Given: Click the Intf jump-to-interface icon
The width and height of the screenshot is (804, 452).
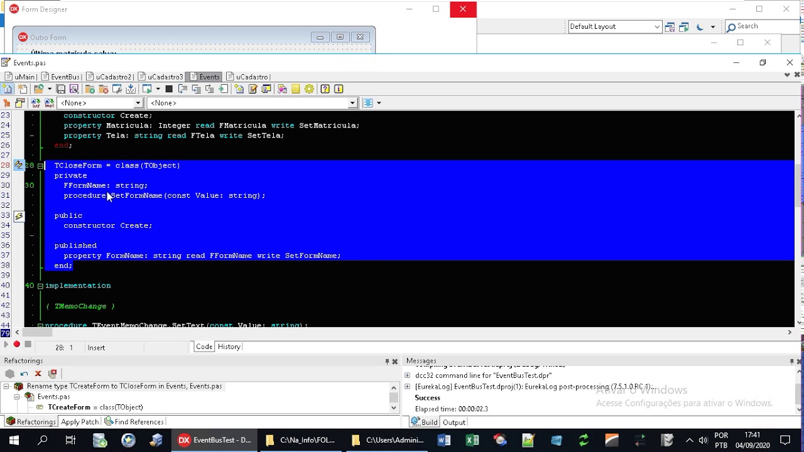Looking at the screenshot, I should click(x=36, y=102).
